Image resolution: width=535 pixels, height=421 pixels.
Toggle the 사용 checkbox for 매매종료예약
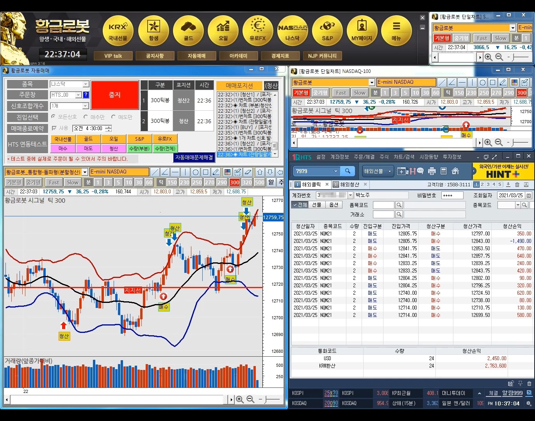point(54,128)
